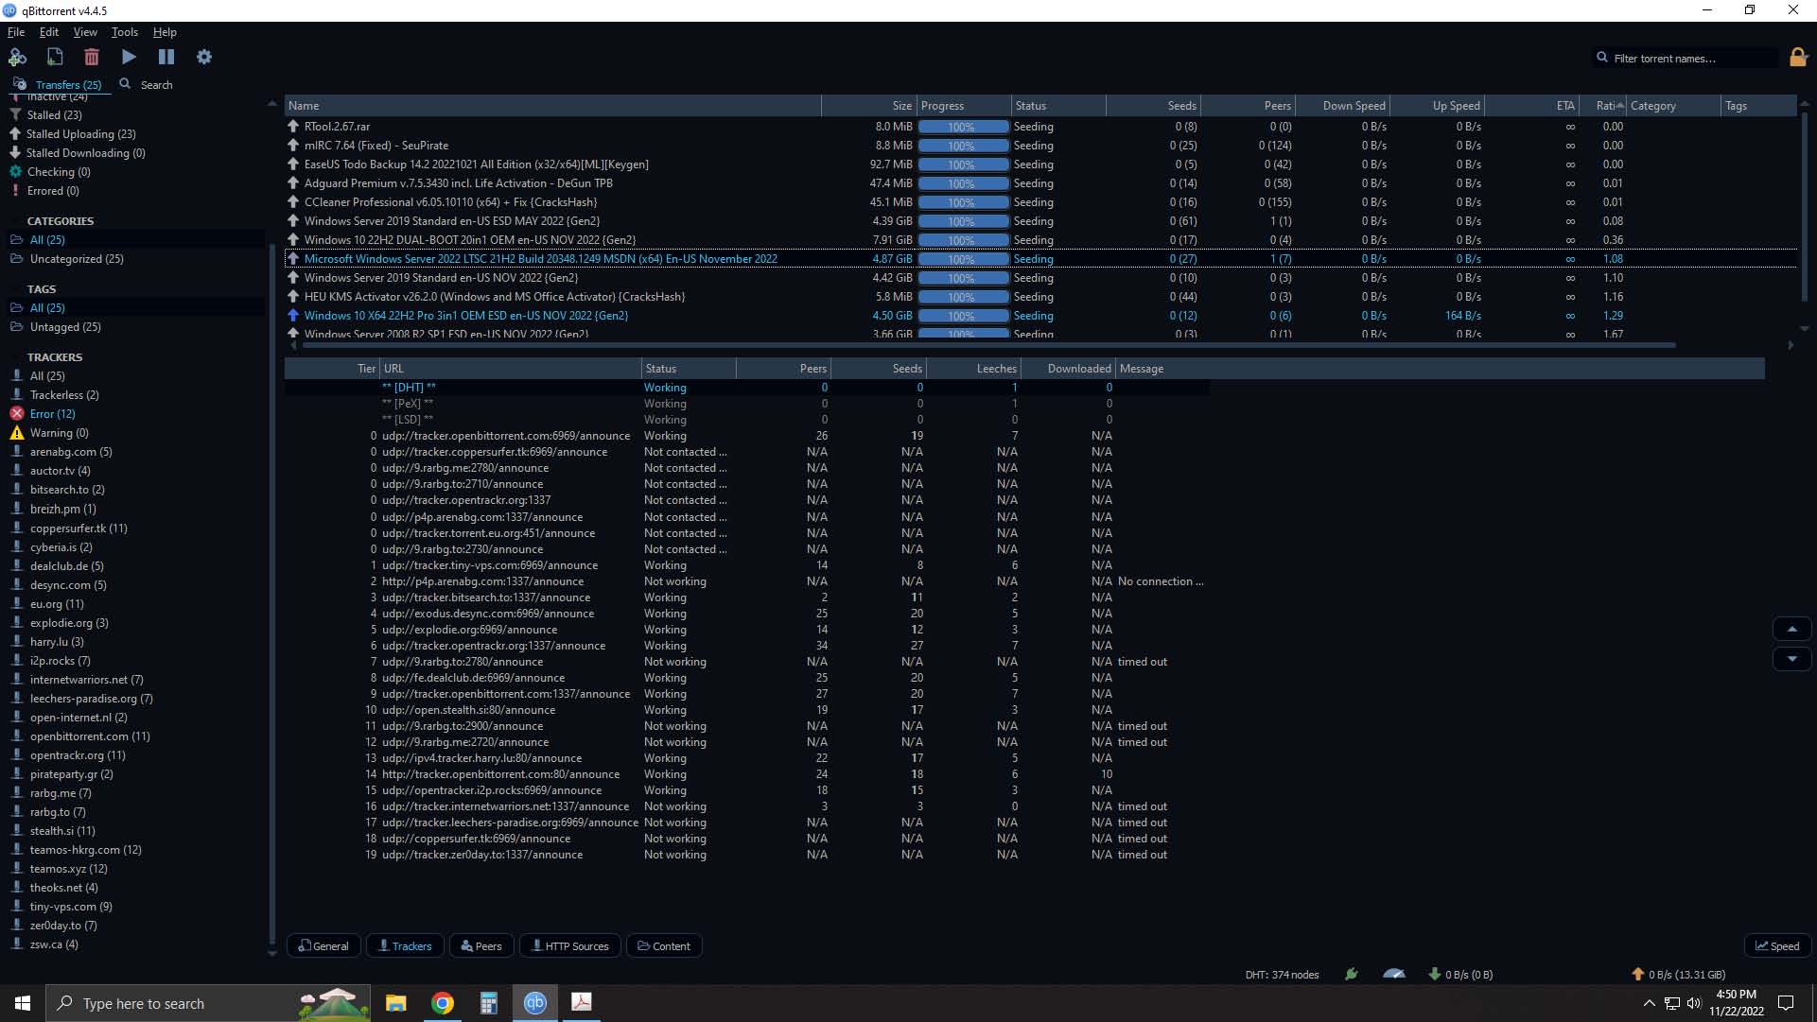The image size is (1817, 1022).
Task: Toggle alternative speed limits speedometer icon
Action: (x=1393, y=974)
